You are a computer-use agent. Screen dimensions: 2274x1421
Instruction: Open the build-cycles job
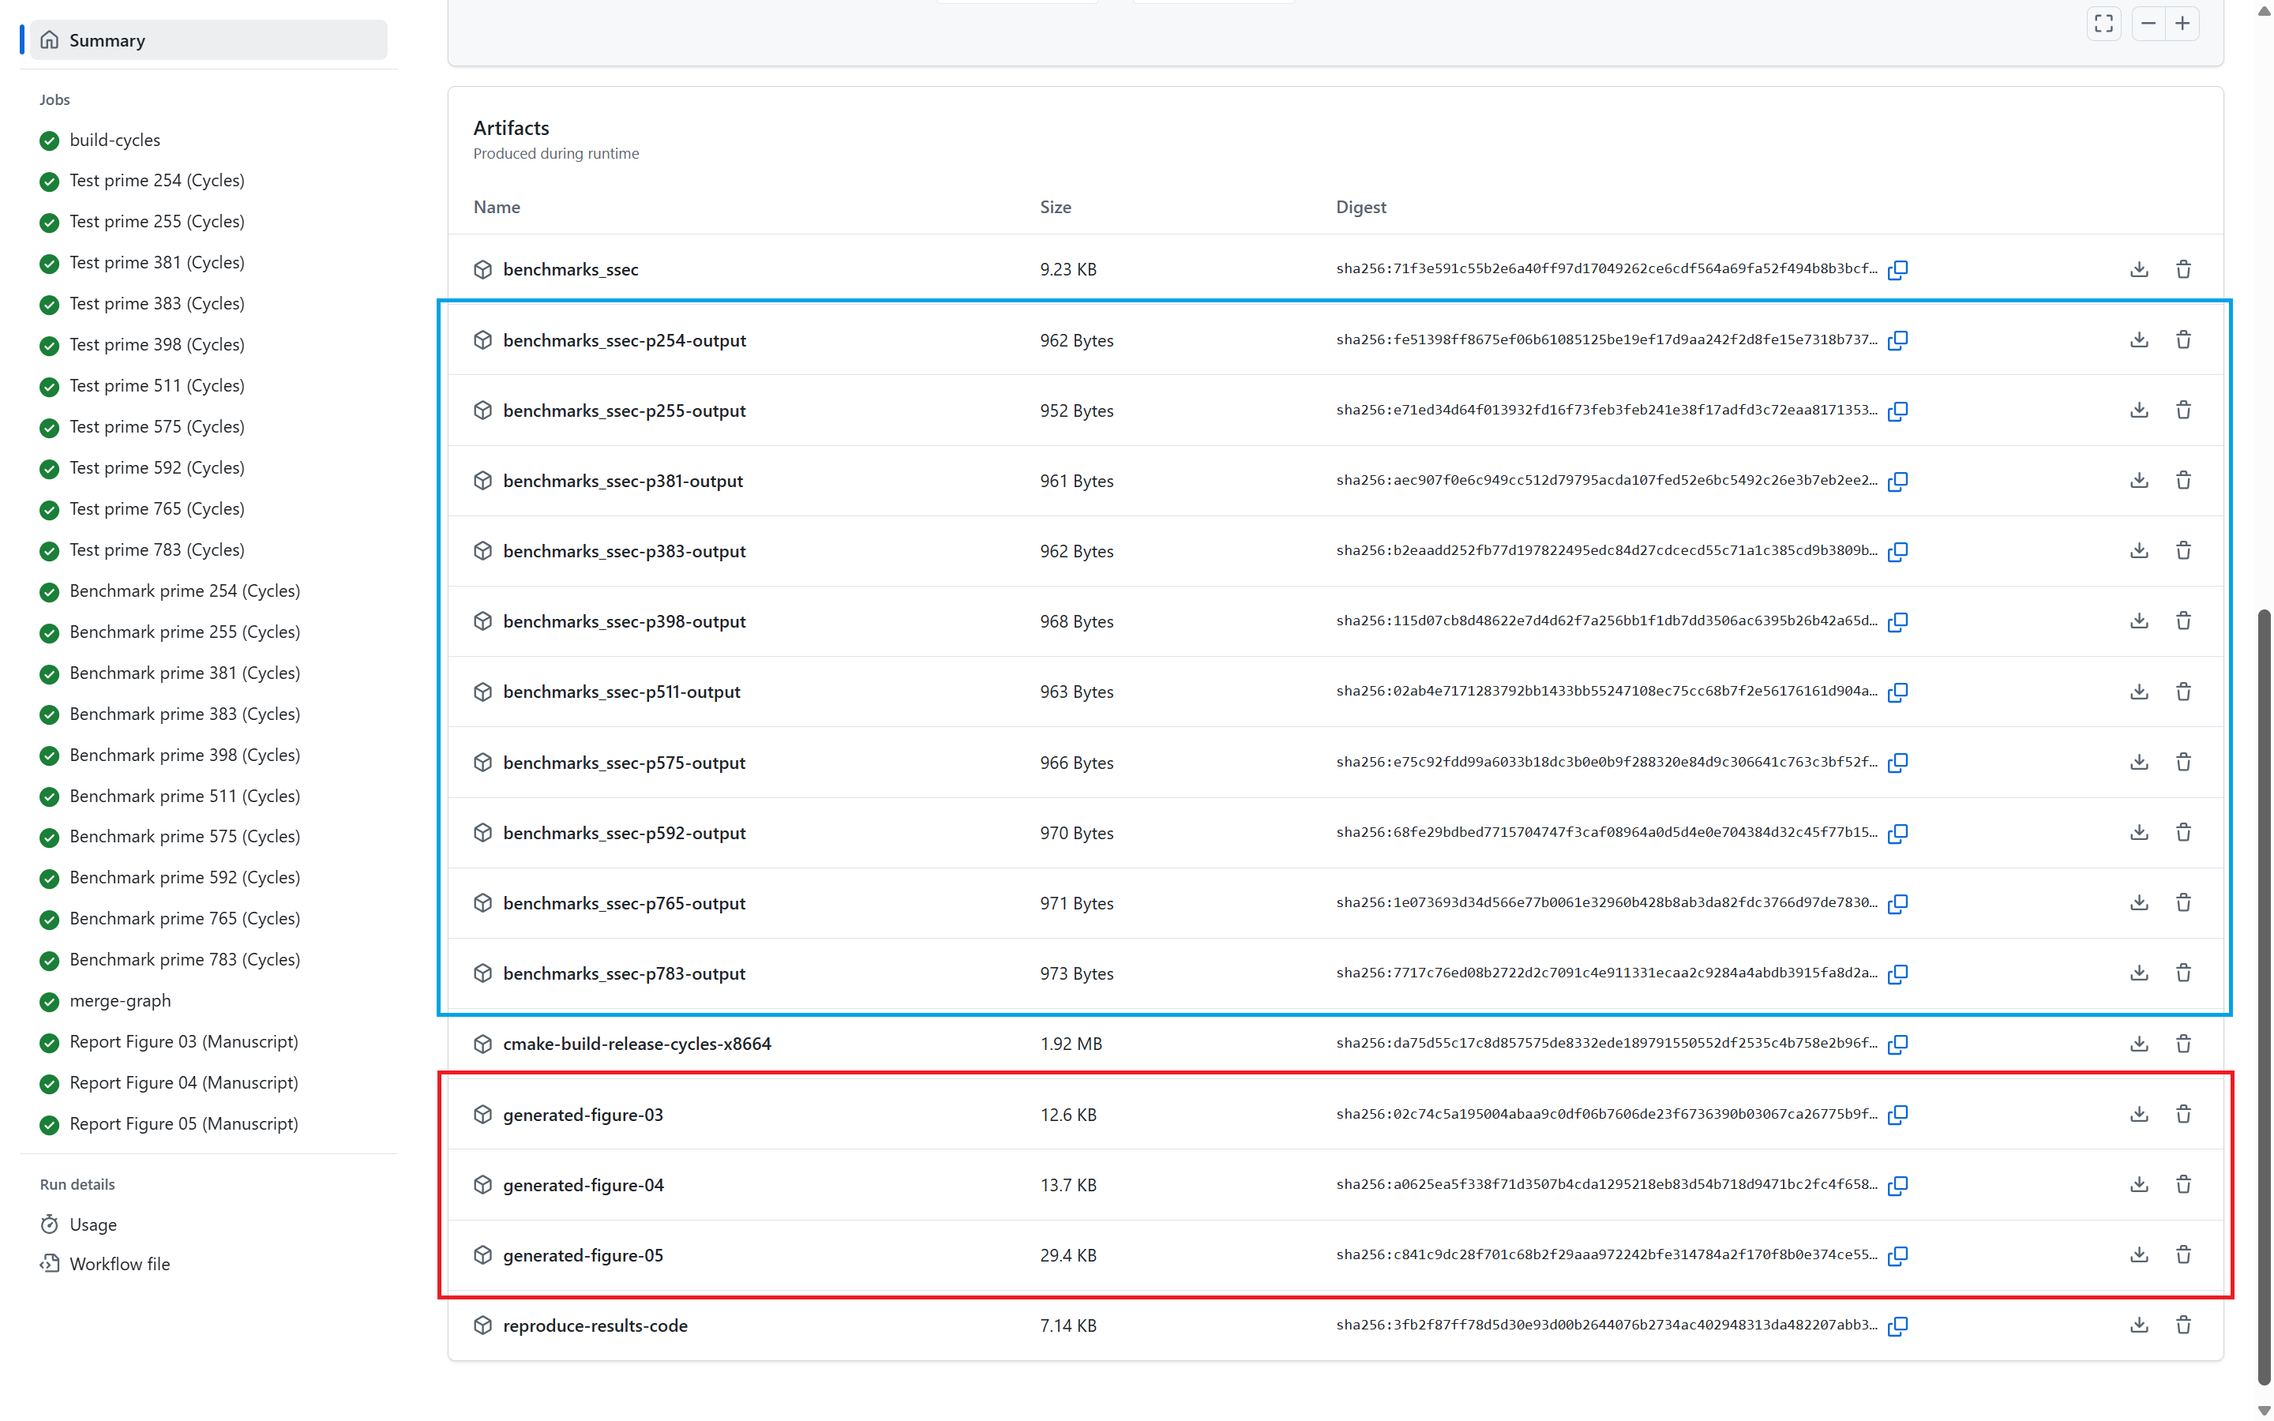(114, 140)
